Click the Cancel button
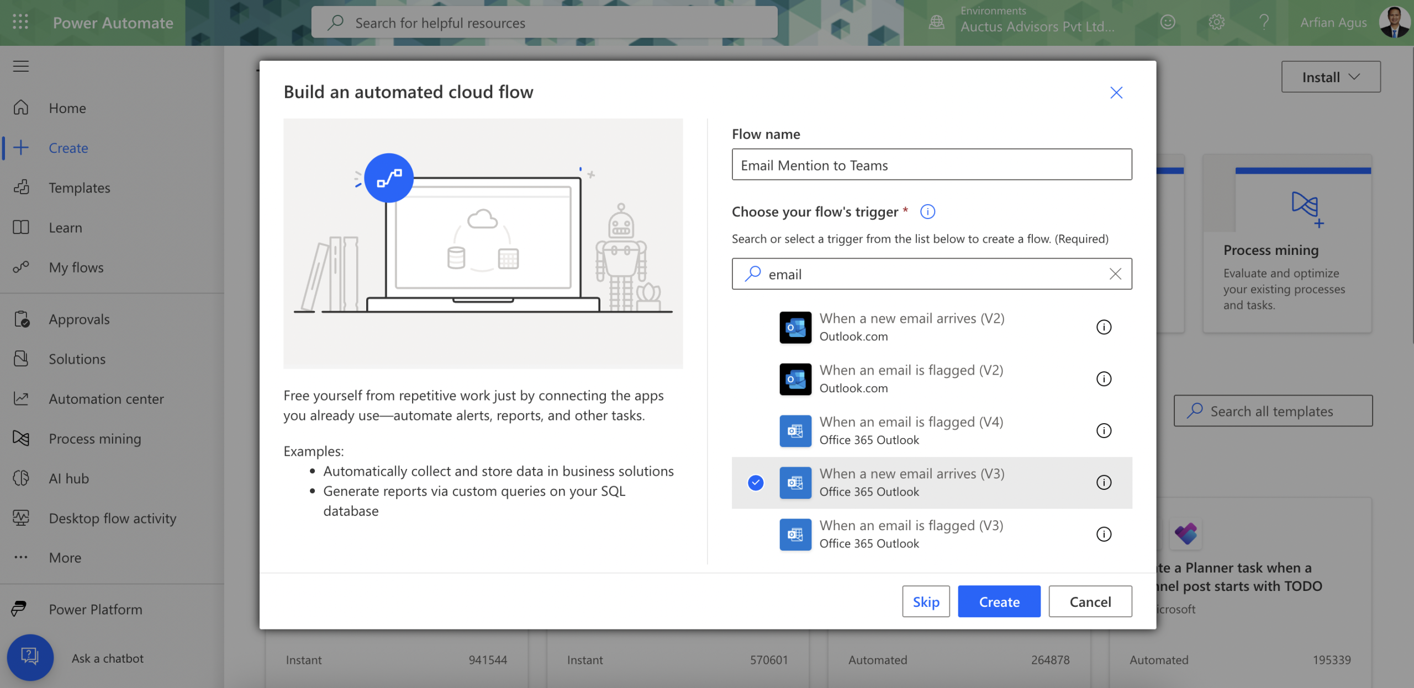The height and width of the screenshot is (688, 1414). tap(1090, 601)
